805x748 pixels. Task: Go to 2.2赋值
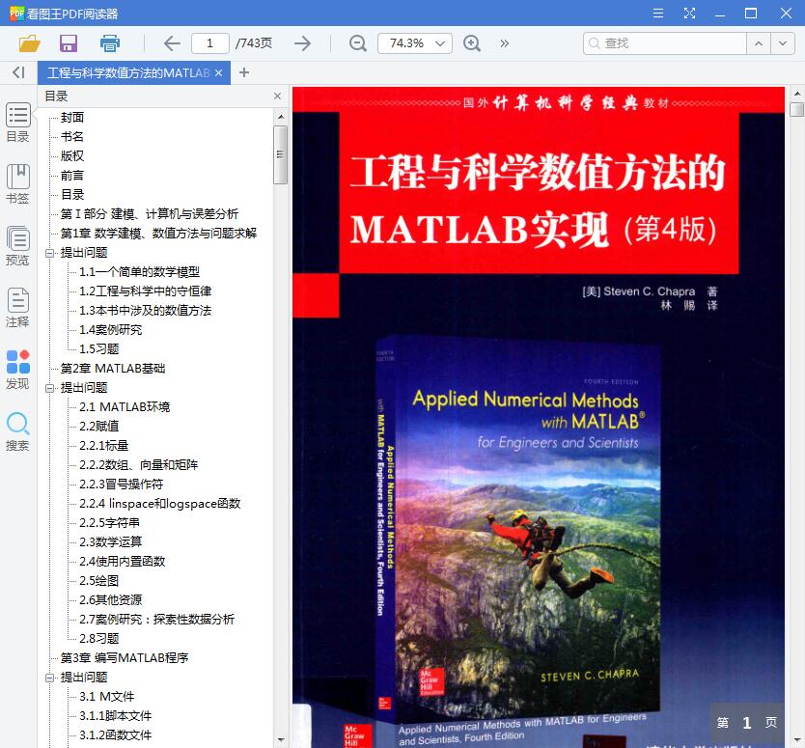pos(99,426)
